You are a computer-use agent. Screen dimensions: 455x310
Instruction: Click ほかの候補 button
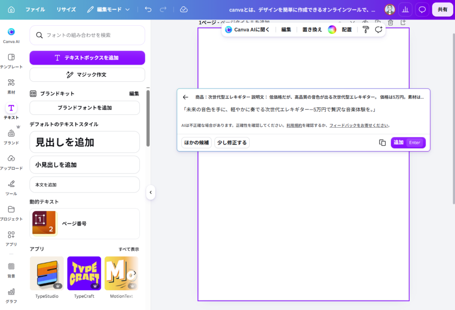coord(196,143)
